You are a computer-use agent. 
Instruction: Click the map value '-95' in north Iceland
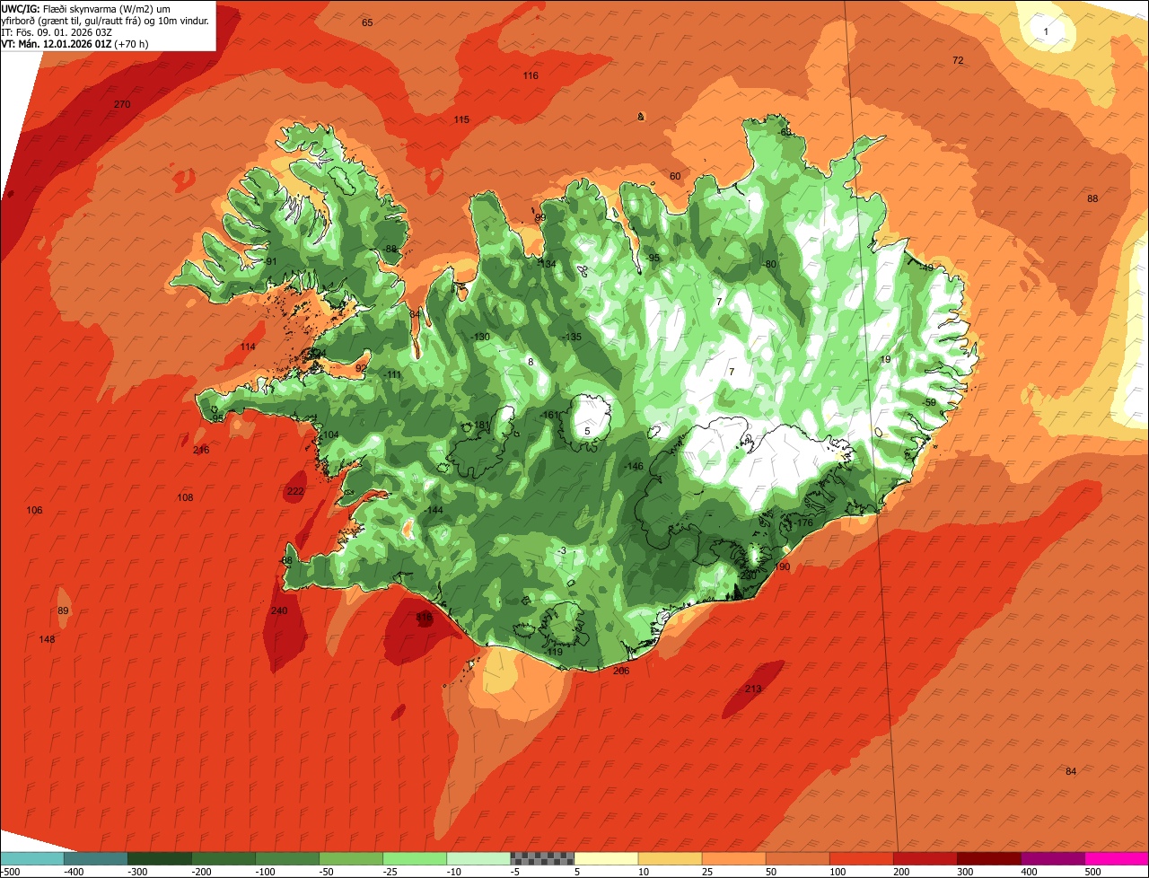click(653, 258)
